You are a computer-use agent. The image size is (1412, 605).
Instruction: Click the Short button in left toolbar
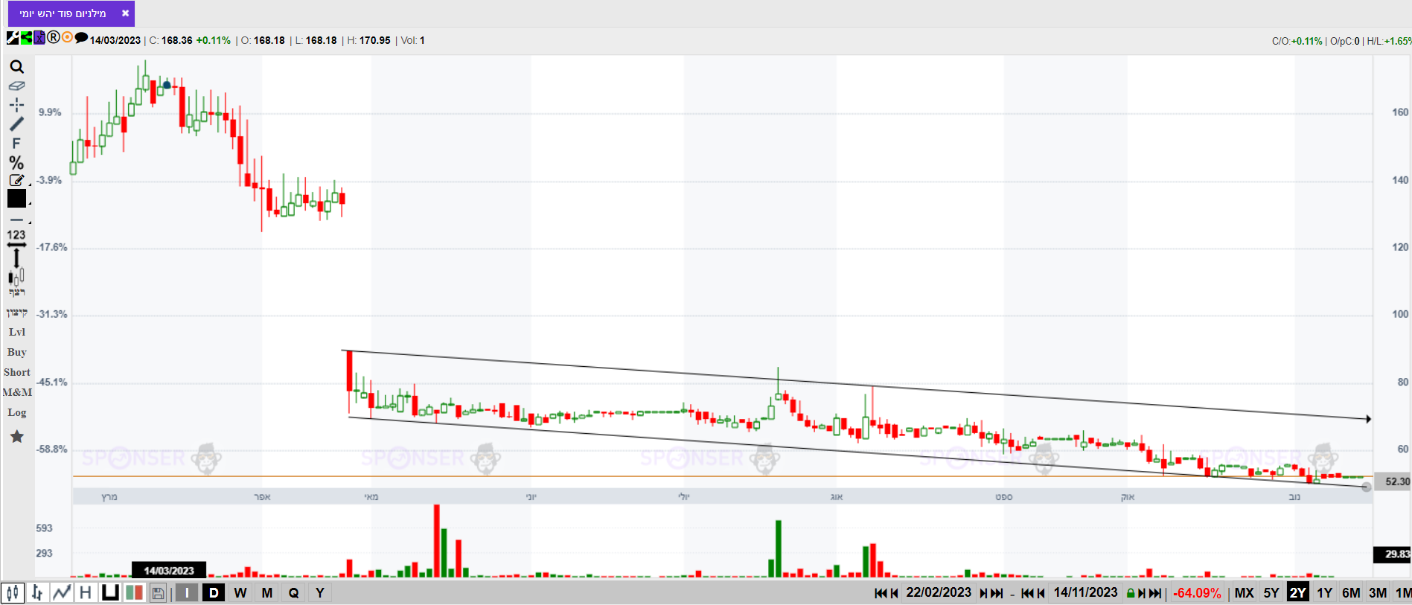(17, 372)
